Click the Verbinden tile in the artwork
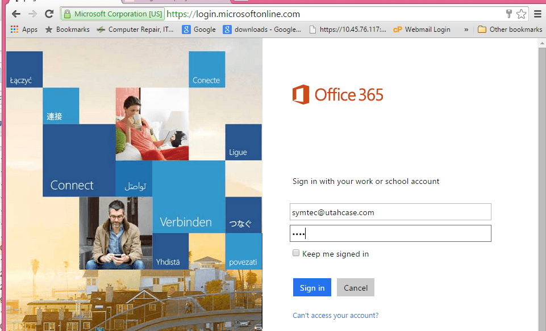546x331 pixels. pyautogui.click(x=189, y=196)
